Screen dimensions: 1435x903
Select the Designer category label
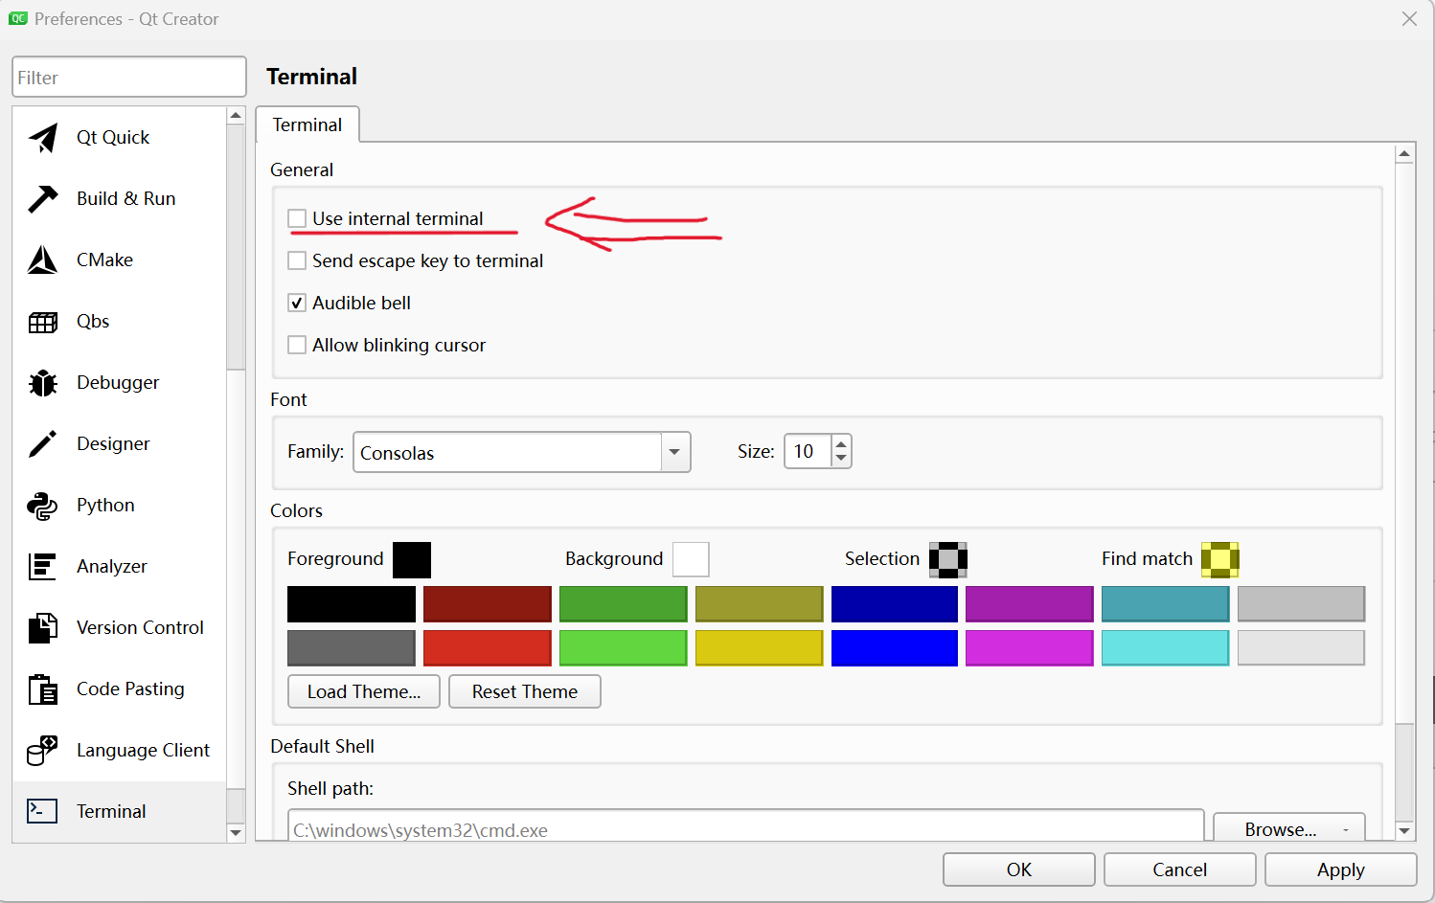pyautogui.click(x=113, y=444)
